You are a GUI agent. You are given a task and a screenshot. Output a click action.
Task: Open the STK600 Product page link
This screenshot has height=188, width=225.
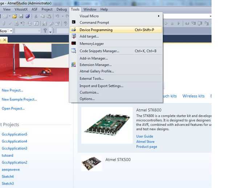[147, 147]
